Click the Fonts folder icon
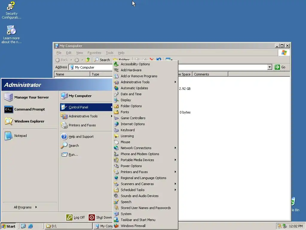This screenshot has height=230, width=306. click(x=116, y=112)
